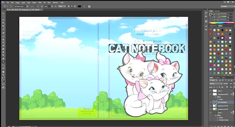Switch to the Channels tab
This screenshot has width=235, height=127.
click(217, 78)
